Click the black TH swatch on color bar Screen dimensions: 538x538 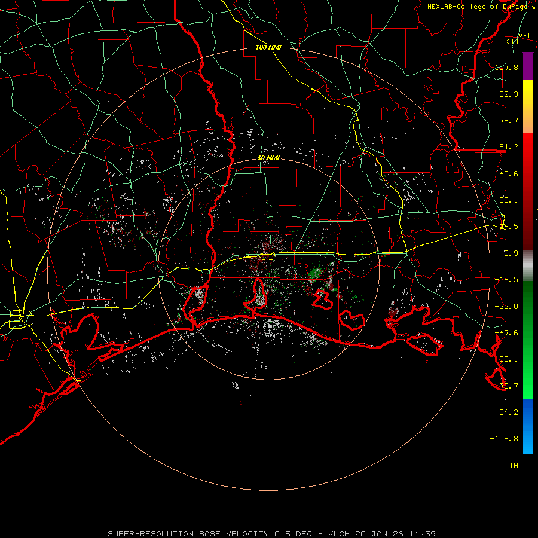[528, 466]
